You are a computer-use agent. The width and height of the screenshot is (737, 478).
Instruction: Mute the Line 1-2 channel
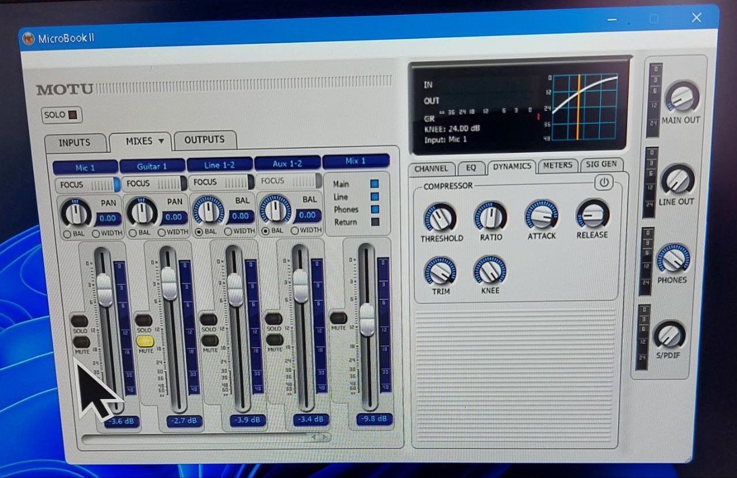(210, 340)
